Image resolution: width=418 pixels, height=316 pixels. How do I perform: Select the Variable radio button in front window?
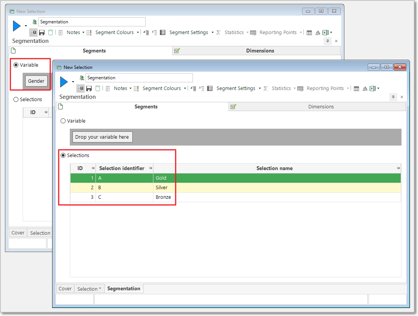pyautogui.click(x=63, y=121)
